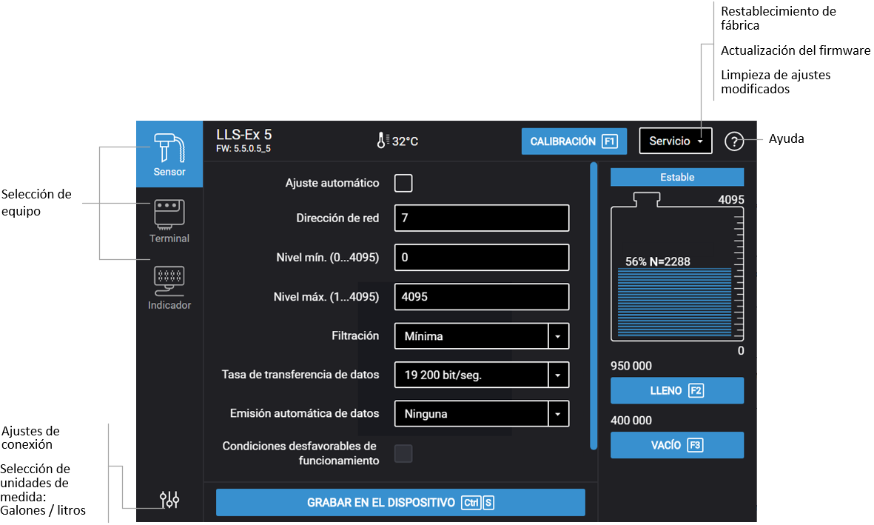Open connection settings sliders icon

coord(169,501)
